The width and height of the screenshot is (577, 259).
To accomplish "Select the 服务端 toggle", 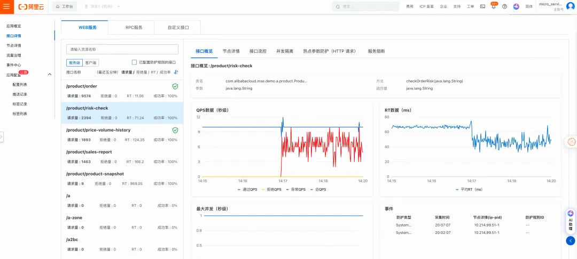I will click(x=74, y=63).
